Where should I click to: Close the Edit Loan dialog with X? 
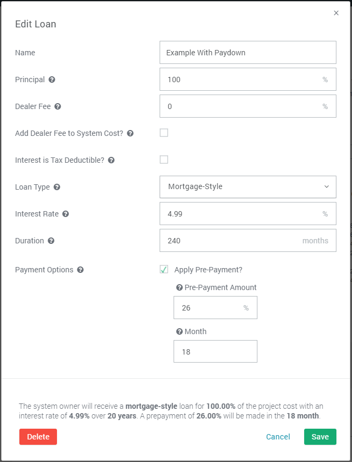click(x=336, y=13)
